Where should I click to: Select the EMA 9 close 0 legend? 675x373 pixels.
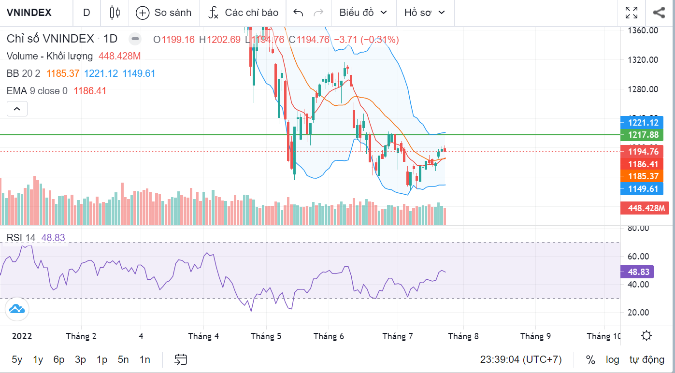37,91
